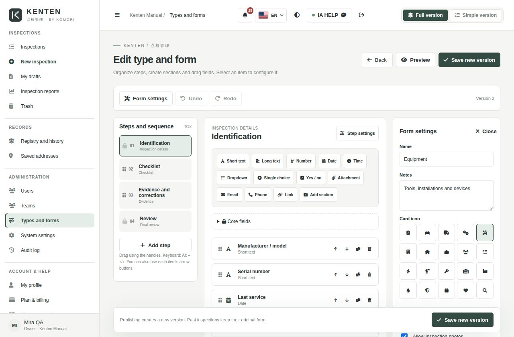
Task: Delete the Serial number field
Action: [x=369, y=274]
